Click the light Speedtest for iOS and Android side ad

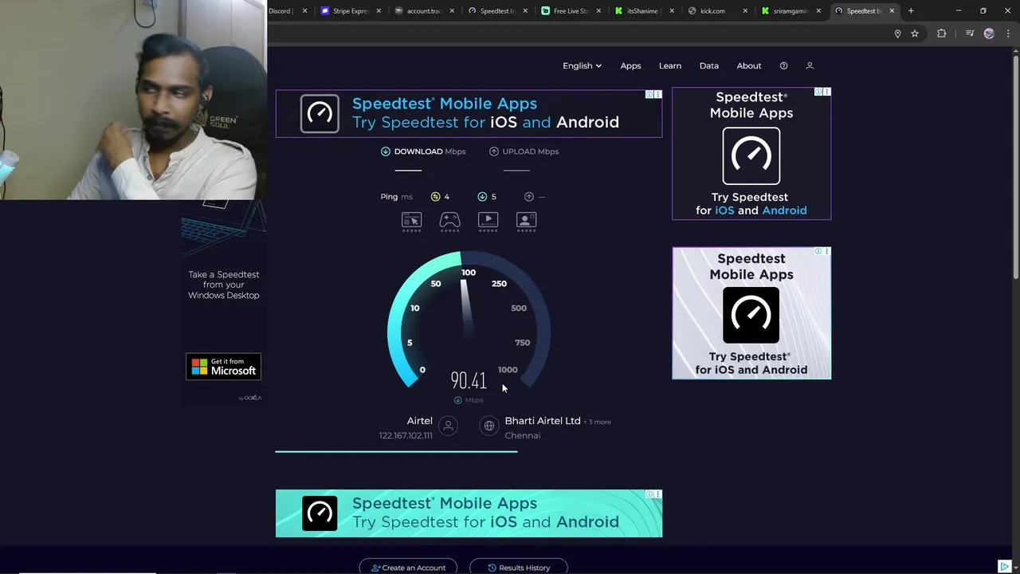tap(751, 313)
